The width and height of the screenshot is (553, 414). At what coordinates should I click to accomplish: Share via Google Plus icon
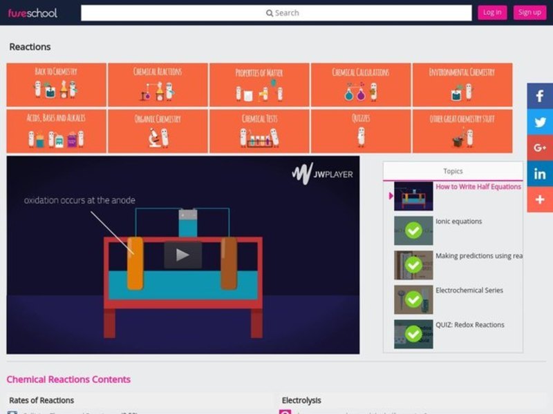coord(540,148)
